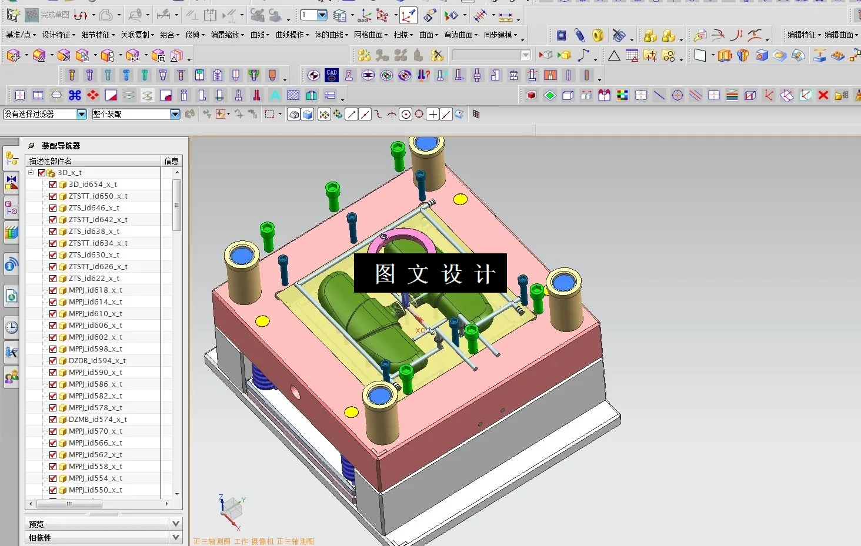
Task: Toggle visibility of MPPJ_id618_x_t component
Action: [x=52, y=290]
